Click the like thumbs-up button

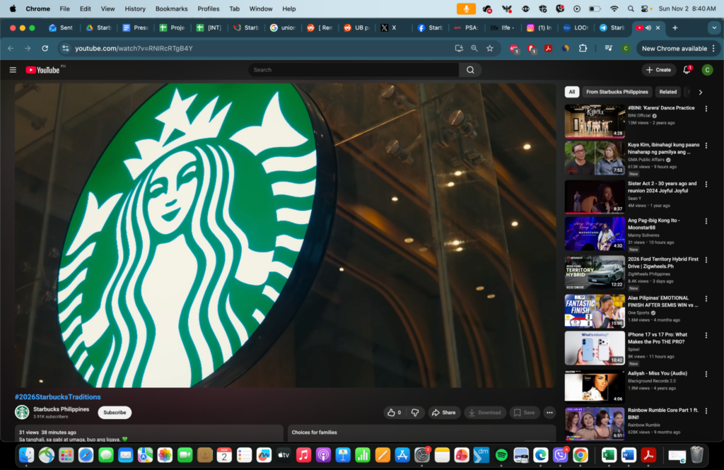point(393,413)
